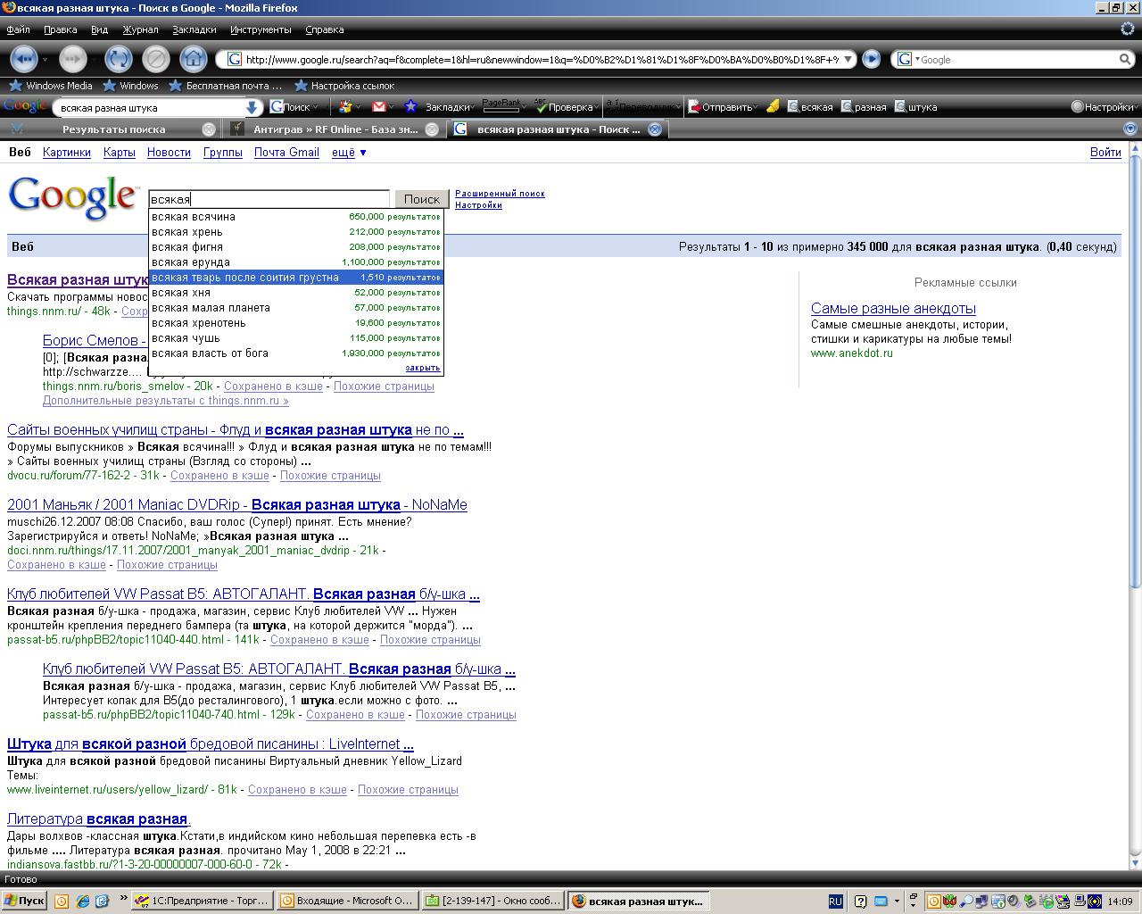The image size is (1142, 914).
Task: Open the Входящие Microsoft Outlook taskbar window
Action: coord(346,901)
